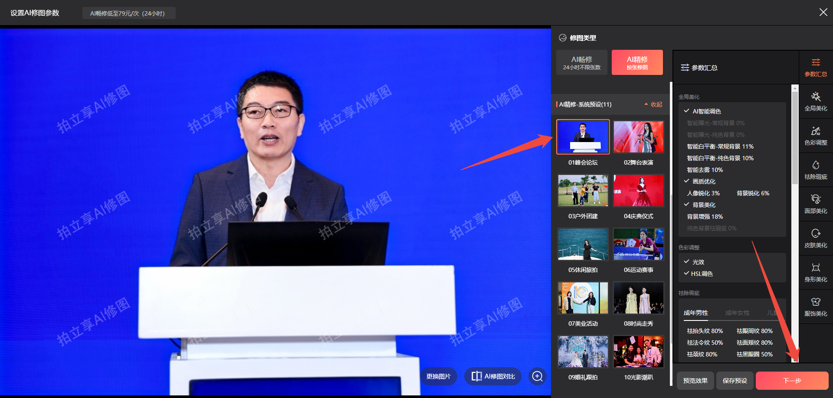Uncheck the 画质优化 option
This screenshot has width=833, height=398.
click(686, 181)
